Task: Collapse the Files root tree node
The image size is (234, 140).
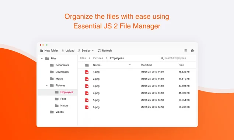Action: pos(42,58)
